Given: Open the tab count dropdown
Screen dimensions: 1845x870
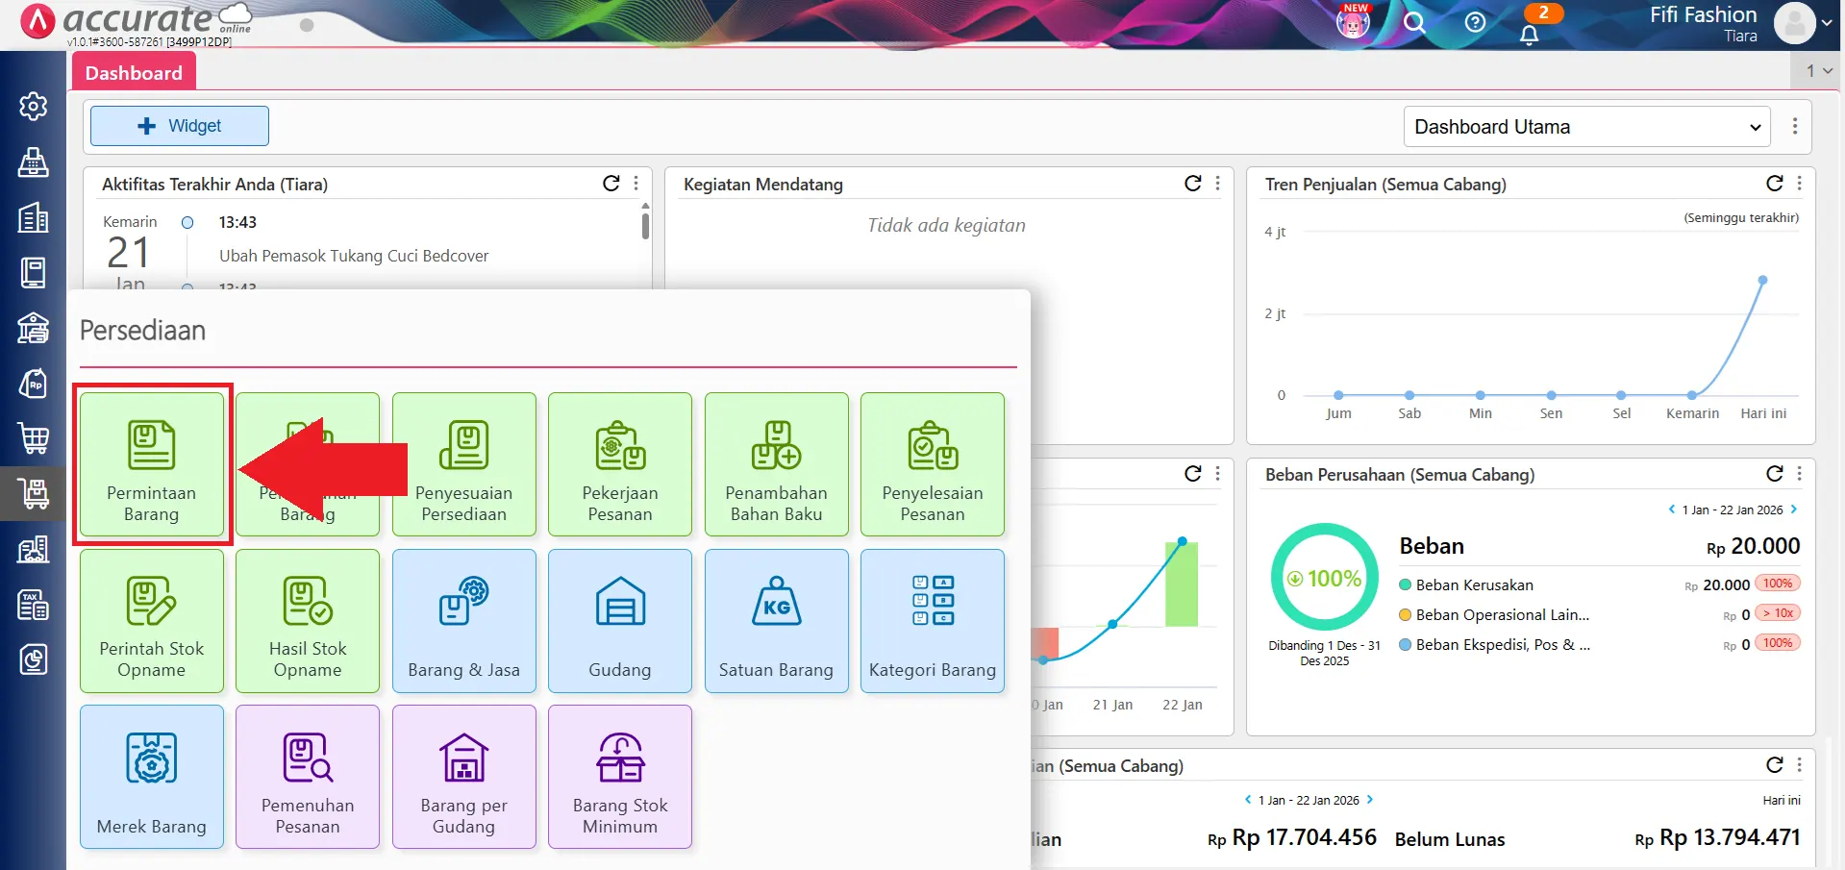Looking at the screenshot, I should (1818, 71).
